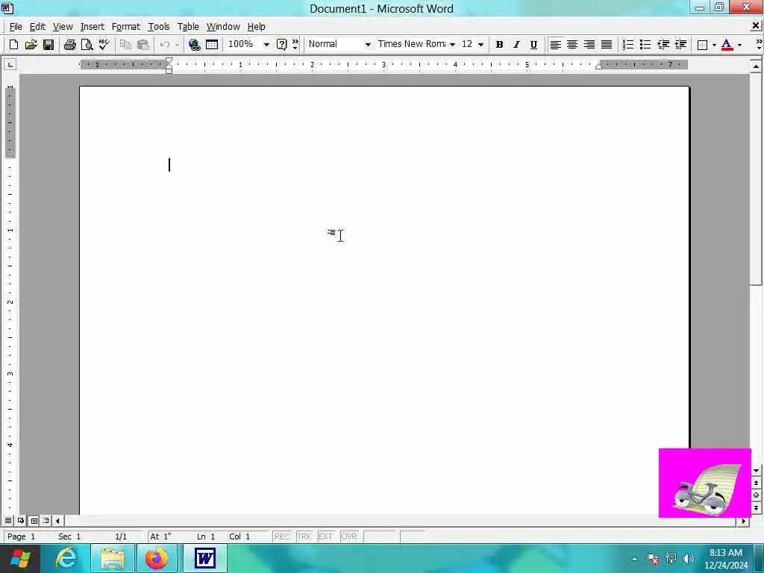
Task: Set Align Right paragraph alignment
Action: 589,45
